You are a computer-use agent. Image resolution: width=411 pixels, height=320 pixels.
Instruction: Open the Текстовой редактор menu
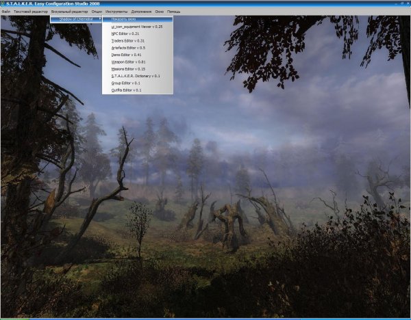click(x=31, y=12)
